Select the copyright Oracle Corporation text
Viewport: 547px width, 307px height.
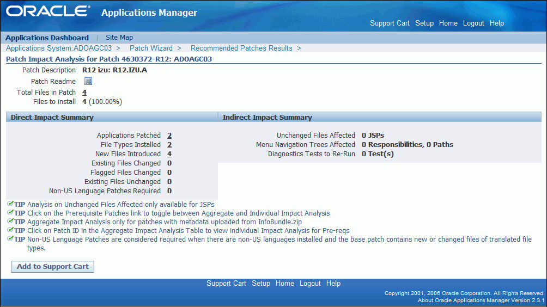click(x=464, y=293)
